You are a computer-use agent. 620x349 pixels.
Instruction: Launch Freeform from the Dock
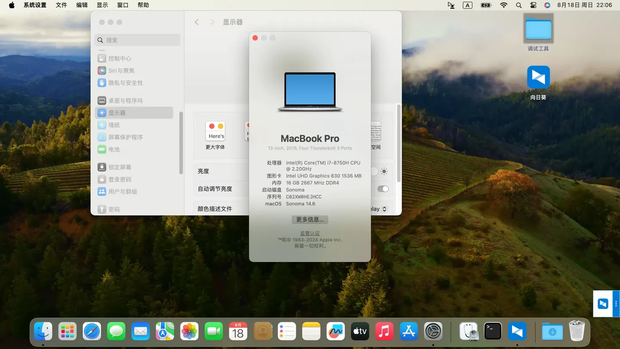tap(335, 331)
